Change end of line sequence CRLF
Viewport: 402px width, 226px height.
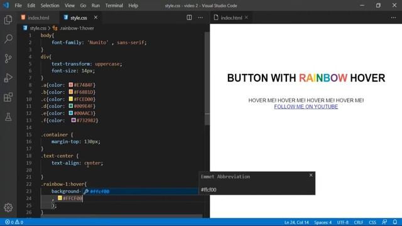(x=359, y=222)
